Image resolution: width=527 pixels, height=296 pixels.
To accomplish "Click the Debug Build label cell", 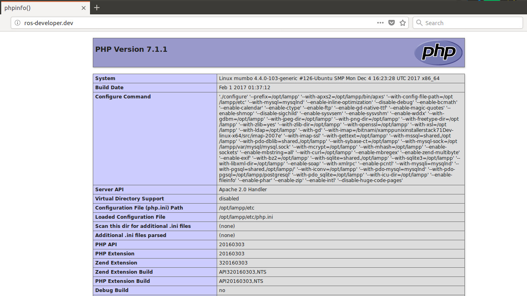I will click(x=112, y=290).
